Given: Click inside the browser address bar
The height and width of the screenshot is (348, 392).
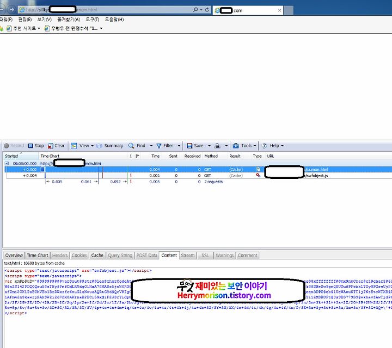Looking at the screenshot, I should (x=105, y=10).
